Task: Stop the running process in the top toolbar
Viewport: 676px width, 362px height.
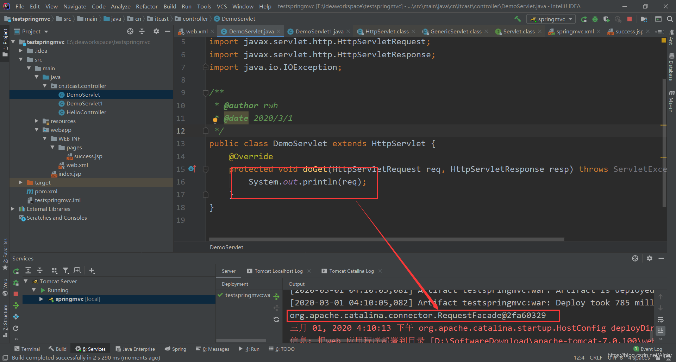Action: point(630,19)
